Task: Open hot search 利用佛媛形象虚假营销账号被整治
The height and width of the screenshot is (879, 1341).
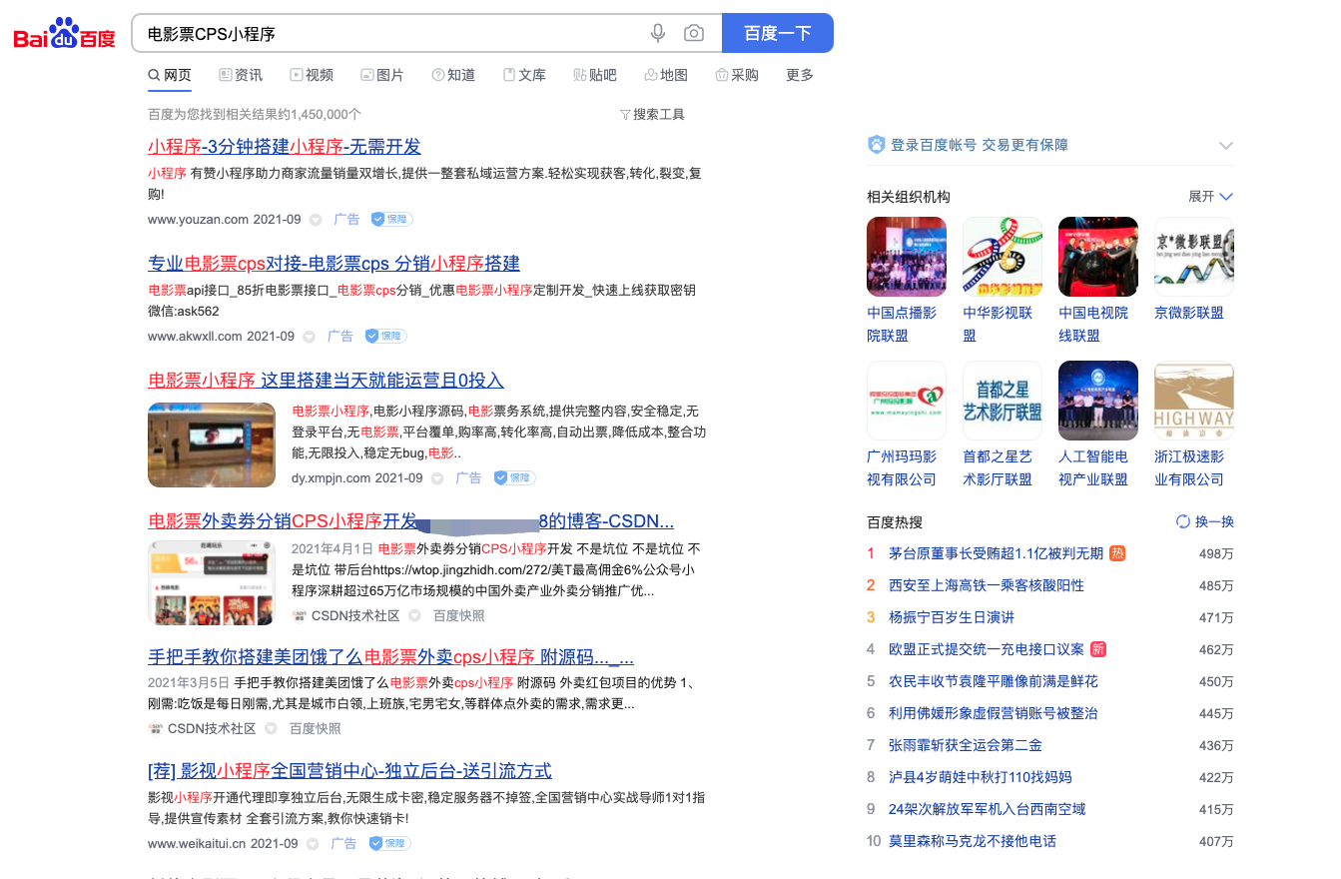Action: pos(994,713)
